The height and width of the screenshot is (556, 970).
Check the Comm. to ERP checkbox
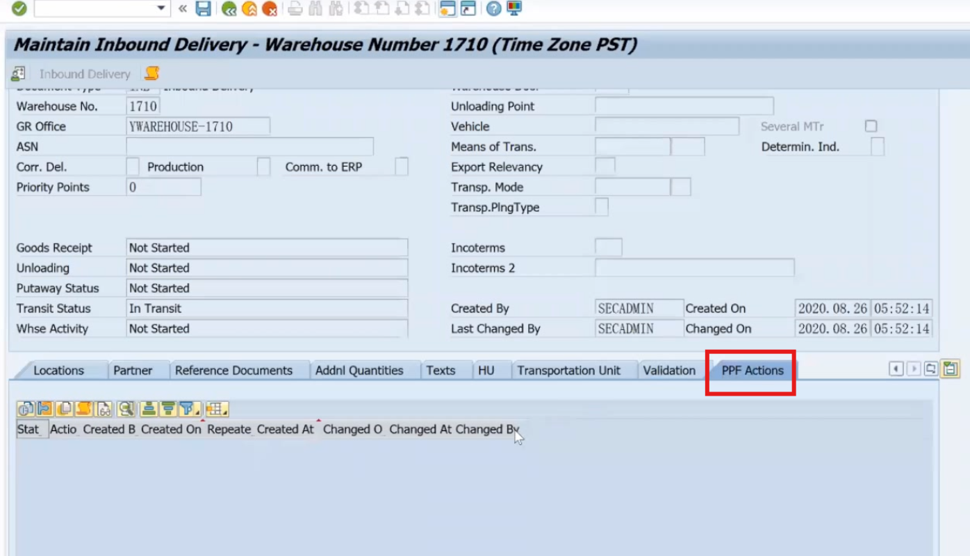(400, 167)
